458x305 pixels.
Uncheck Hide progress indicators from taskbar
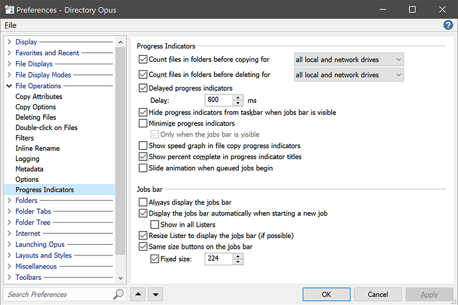point(143,112)
